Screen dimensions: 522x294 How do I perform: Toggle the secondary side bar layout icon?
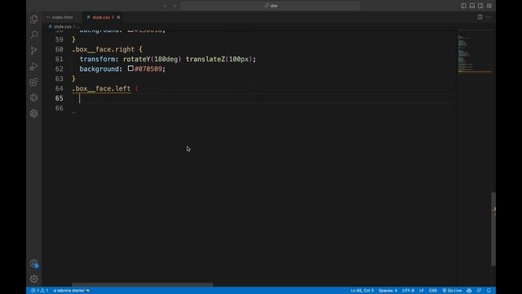pos(480,6)
